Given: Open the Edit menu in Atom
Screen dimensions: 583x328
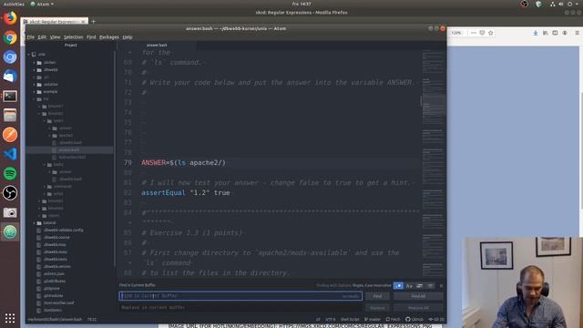Looking at the screenshot, I should pos(42,37).
